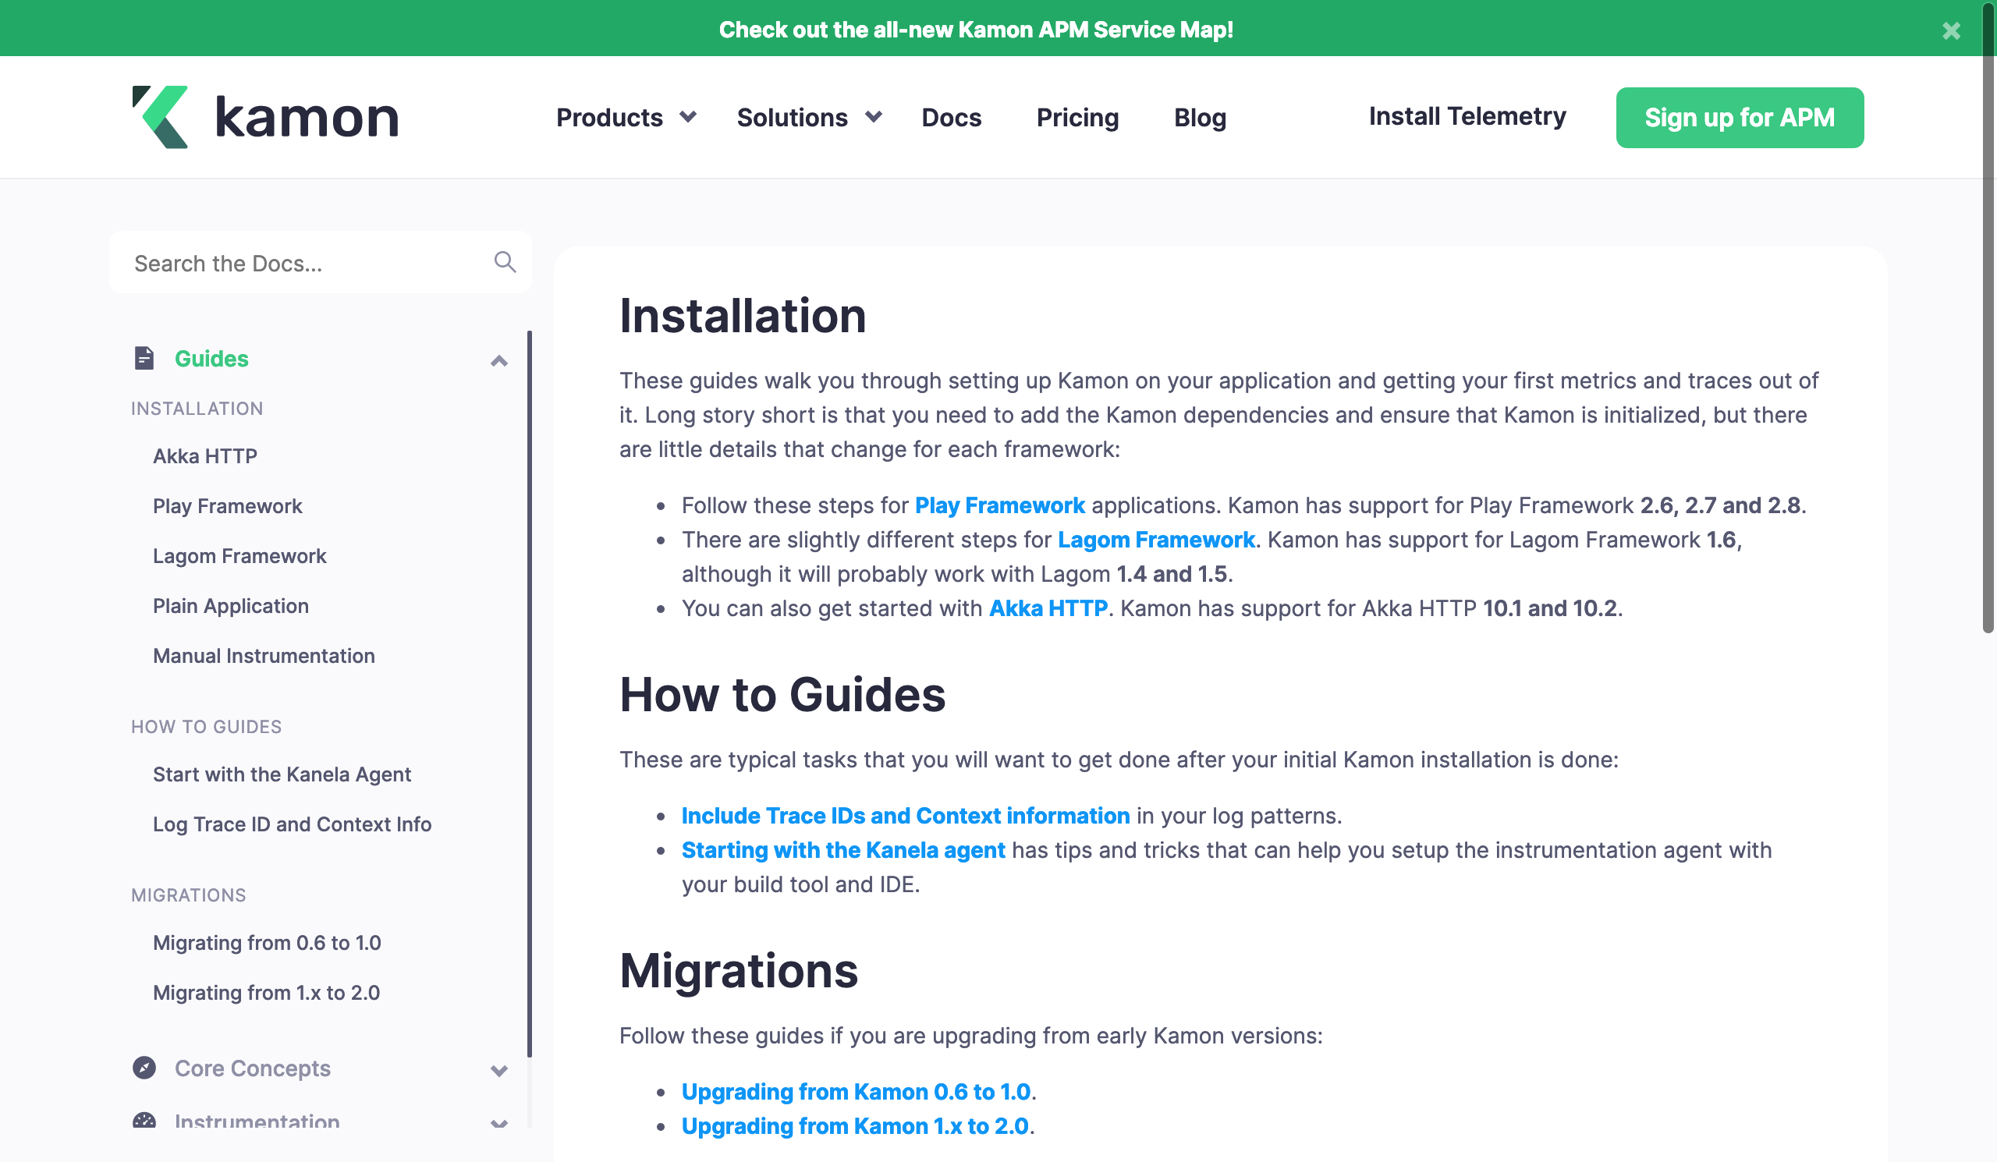Open Manual Instrumentation in the sidebar
Image resolution: width=1997 pixels, height=1162 pixels.
tap(264, 655)
